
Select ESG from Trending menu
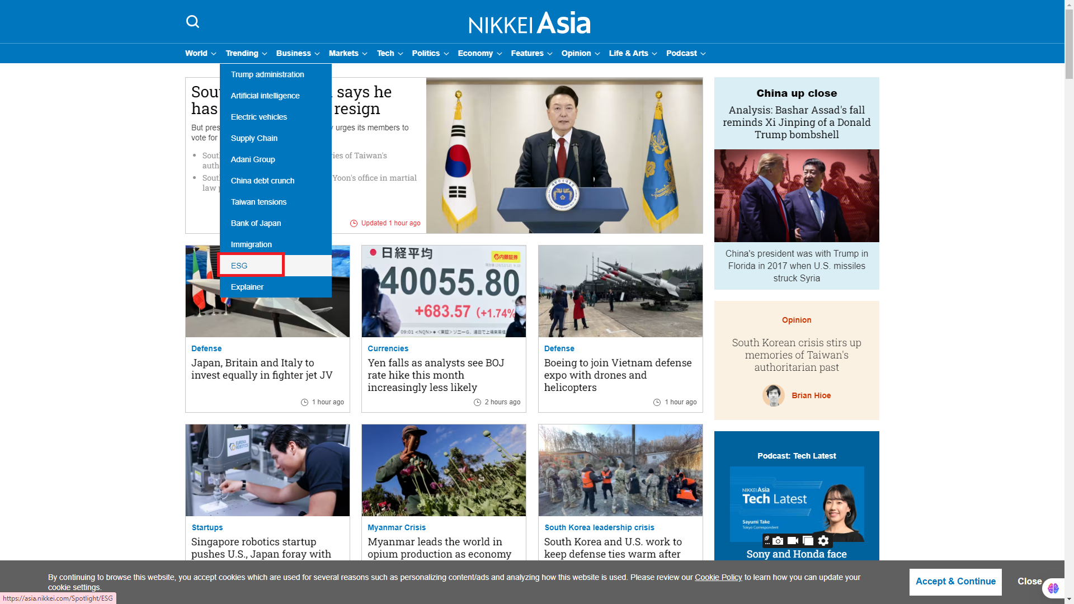pos(239,266)
